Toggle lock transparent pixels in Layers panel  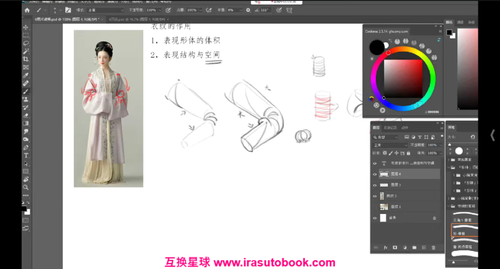tap(385, 153)
